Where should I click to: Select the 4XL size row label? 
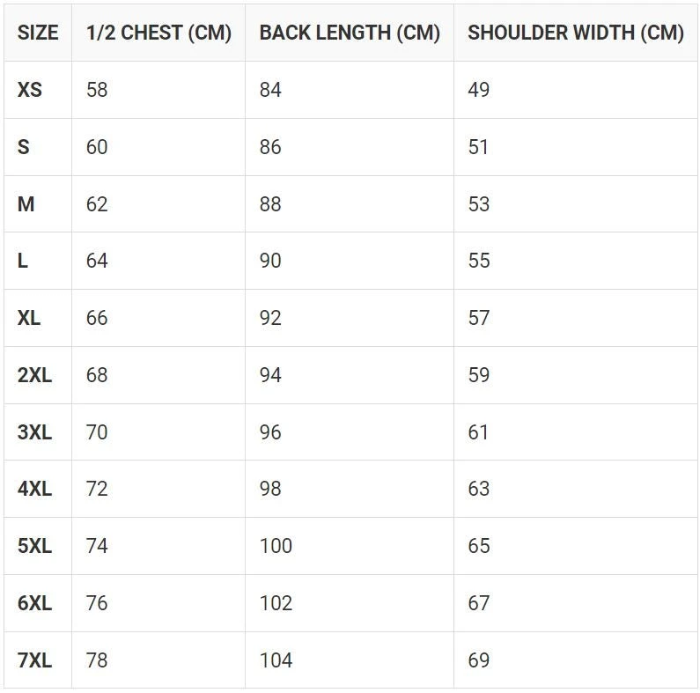coord(34,489)
